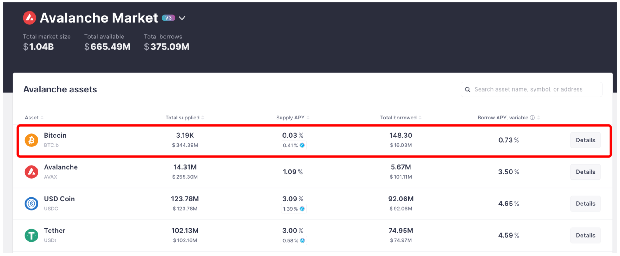The height and width of the screenshot is (256, 620).
Task: Open Details for Avalanche AVAX
Action: (x=585, y=172)
